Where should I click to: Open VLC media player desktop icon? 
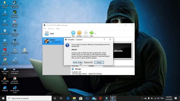click(x=5, y=80)
